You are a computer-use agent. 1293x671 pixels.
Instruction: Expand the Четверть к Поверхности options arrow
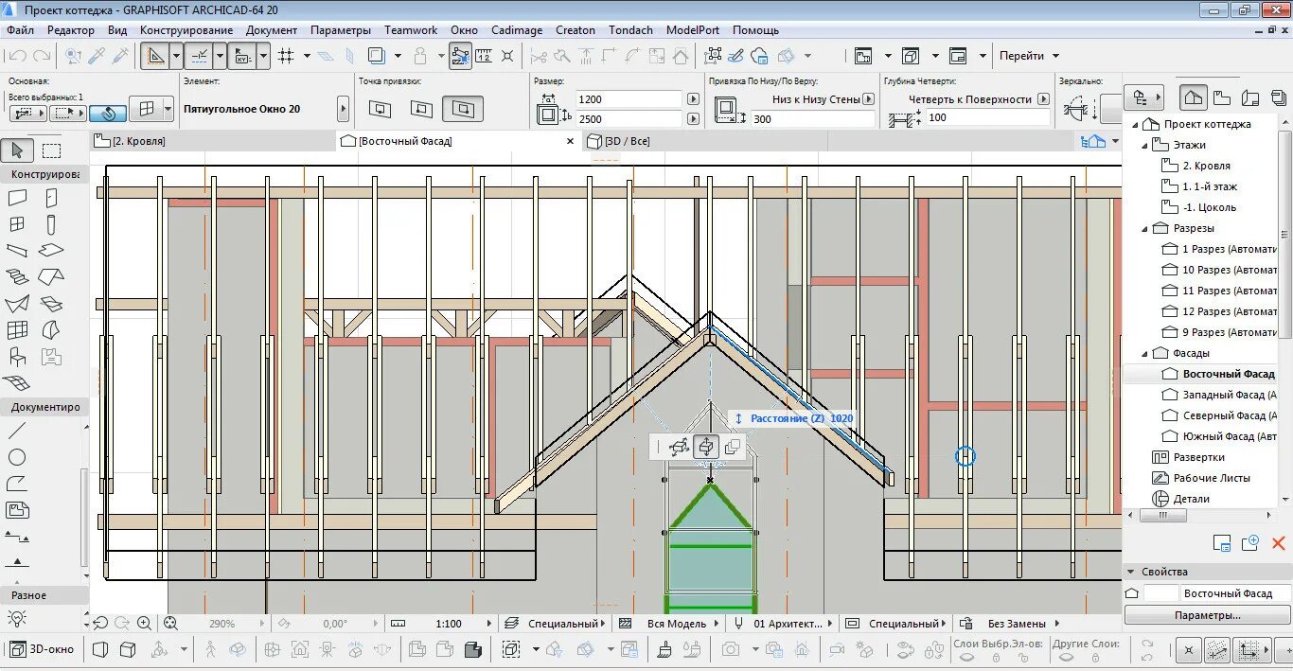[x=1043, y=98]
